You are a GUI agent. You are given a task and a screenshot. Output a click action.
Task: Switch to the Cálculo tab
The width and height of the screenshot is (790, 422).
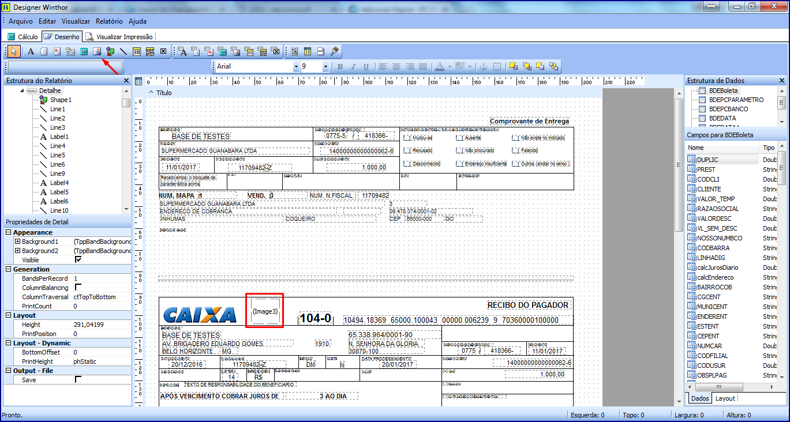23,37
